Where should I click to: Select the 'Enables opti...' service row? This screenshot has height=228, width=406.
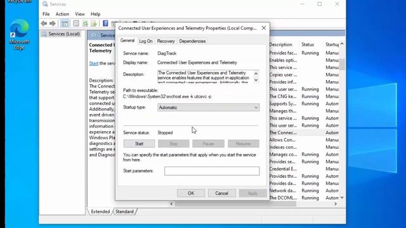point(304,60)
